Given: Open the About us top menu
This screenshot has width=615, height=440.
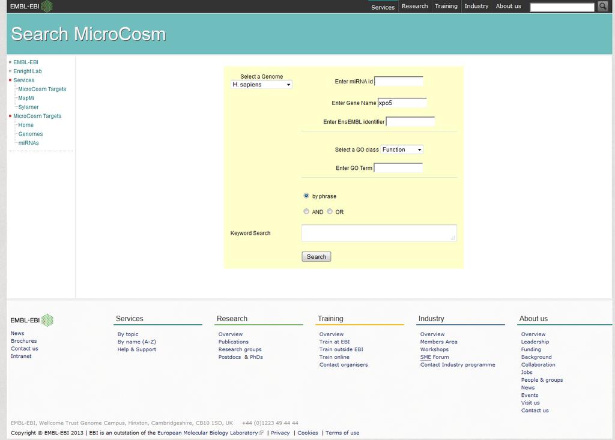Looking at the screenshot, I should [x=508, y=6].
